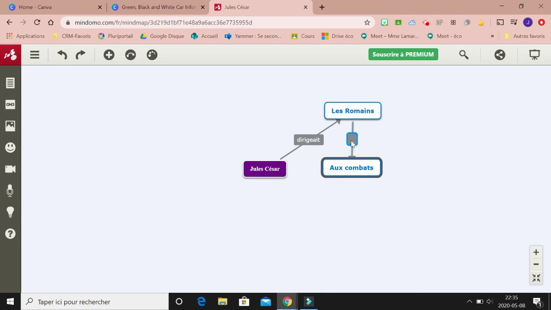Open CRM-Favoris bookmark folder

(x=71, y=36)
